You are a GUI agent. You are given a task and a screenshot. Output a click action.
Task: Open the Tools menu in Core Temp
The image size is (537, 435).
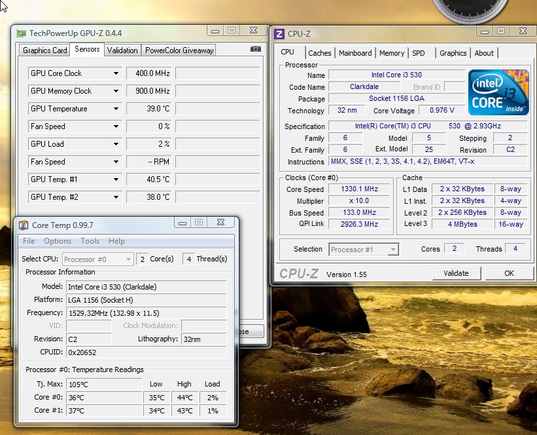coord(90,241)
